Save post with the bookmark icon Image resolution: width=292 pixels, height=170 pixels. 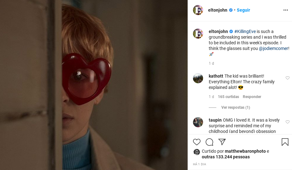pos(285,142)
